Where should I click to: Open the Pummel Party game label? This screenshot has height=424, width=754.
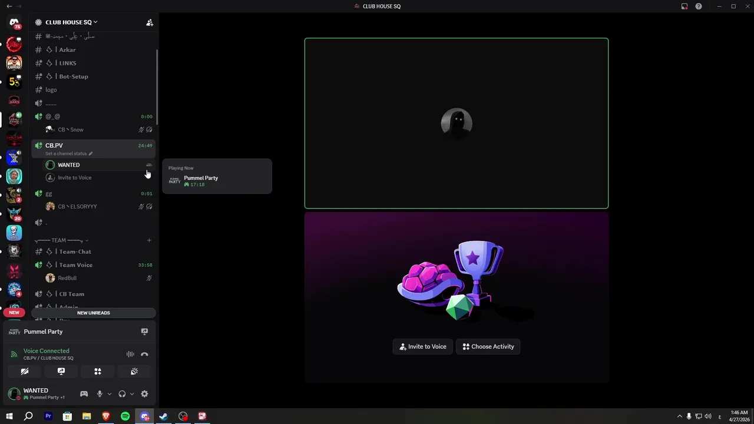[43, 332]
